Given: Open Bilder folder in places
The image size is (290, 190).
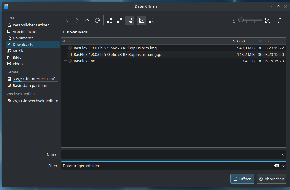Looking at the screenshot, I should click(33, 57).
